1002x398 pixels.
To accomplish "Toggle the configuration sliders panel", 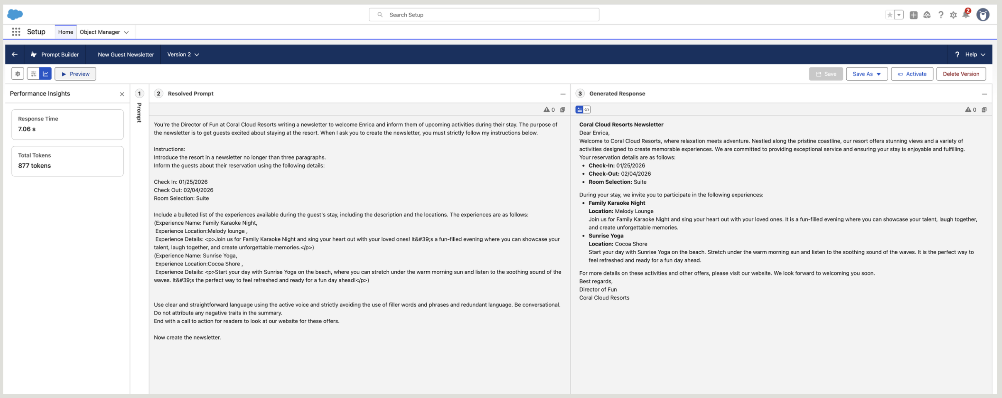I will coord(33,74).
